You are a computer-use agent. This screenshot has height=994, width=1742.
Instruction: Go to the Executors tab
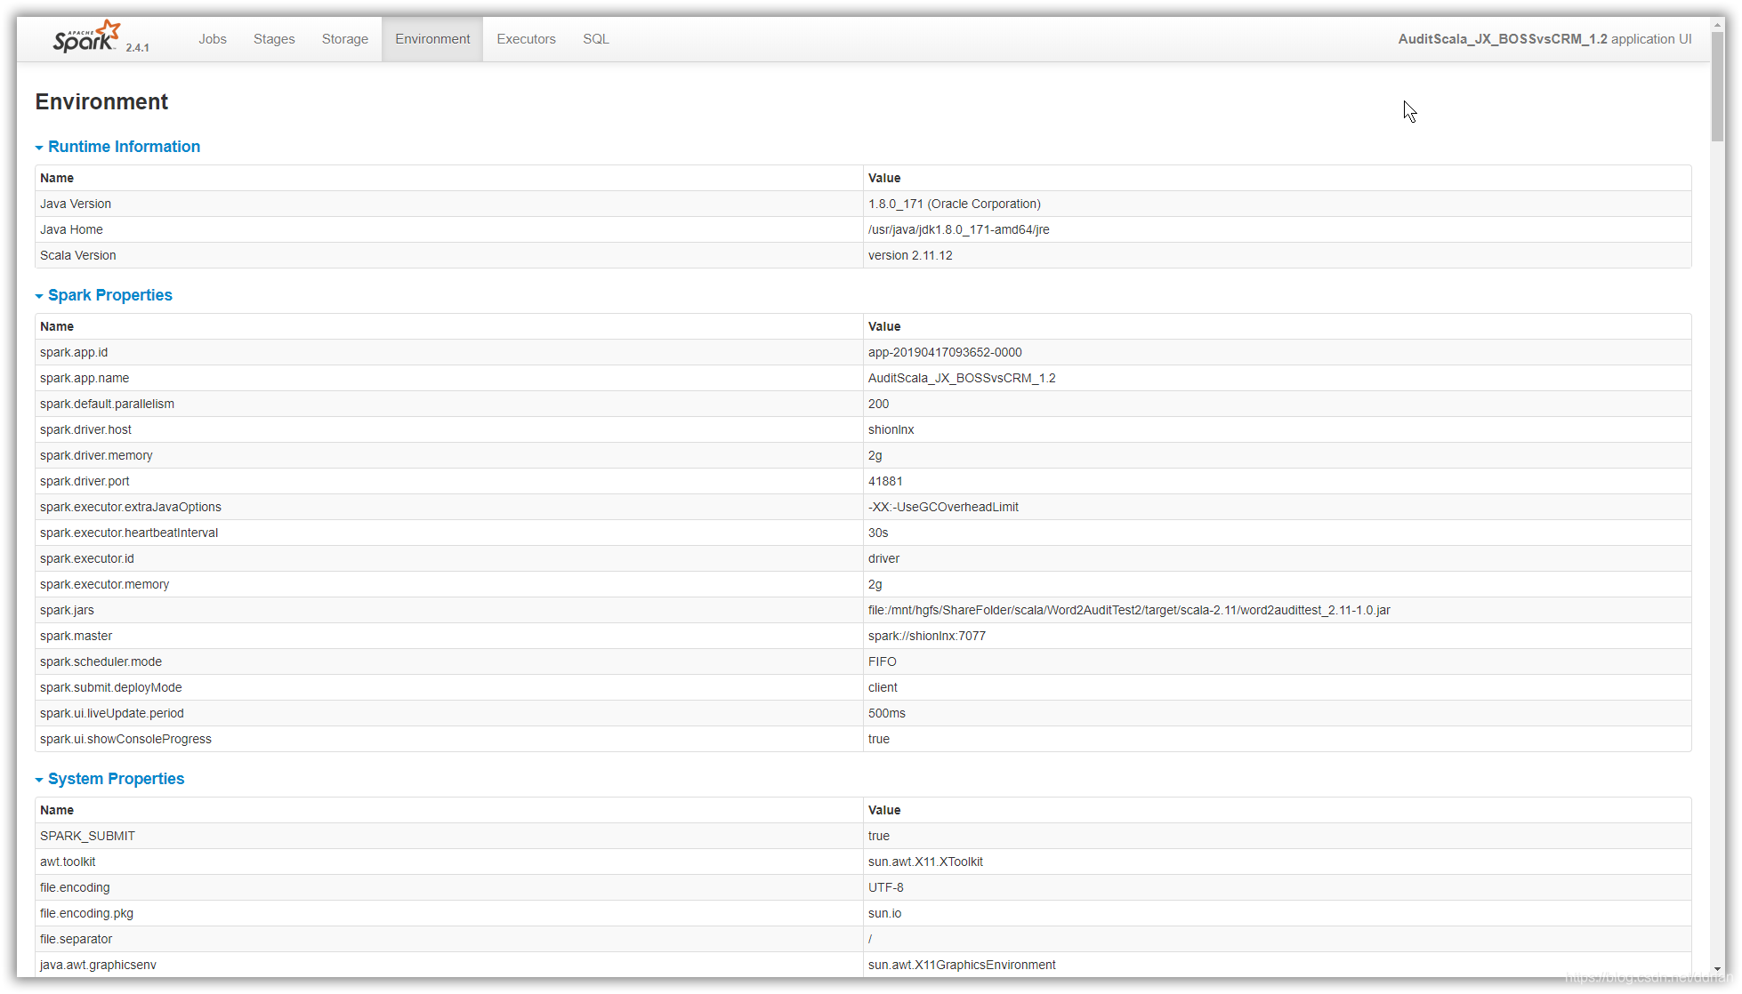tap(526, 39)
